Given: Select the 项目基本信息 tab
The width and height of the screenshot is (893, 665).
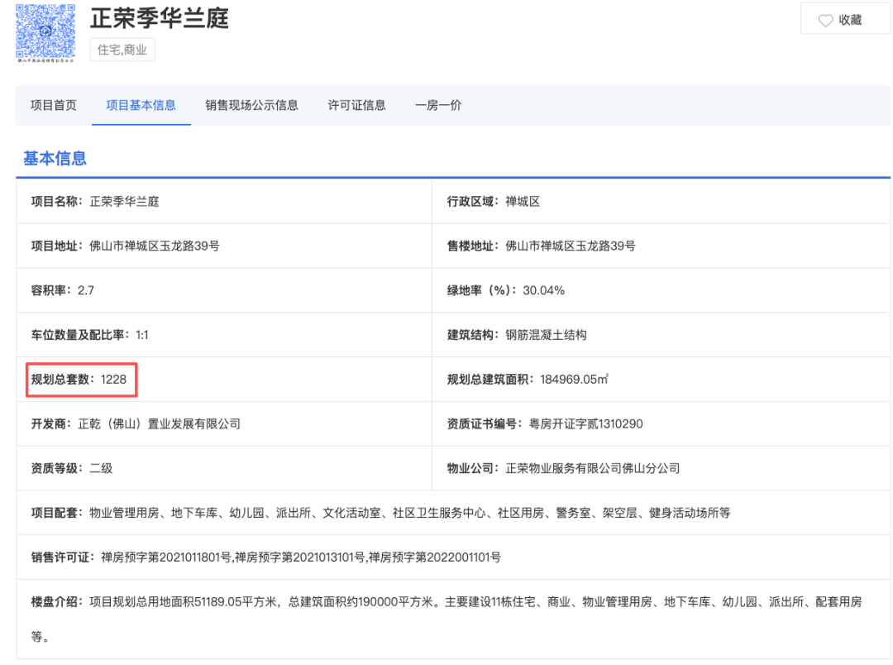Looking at the screenshot, I should click(x=141, y=105).
